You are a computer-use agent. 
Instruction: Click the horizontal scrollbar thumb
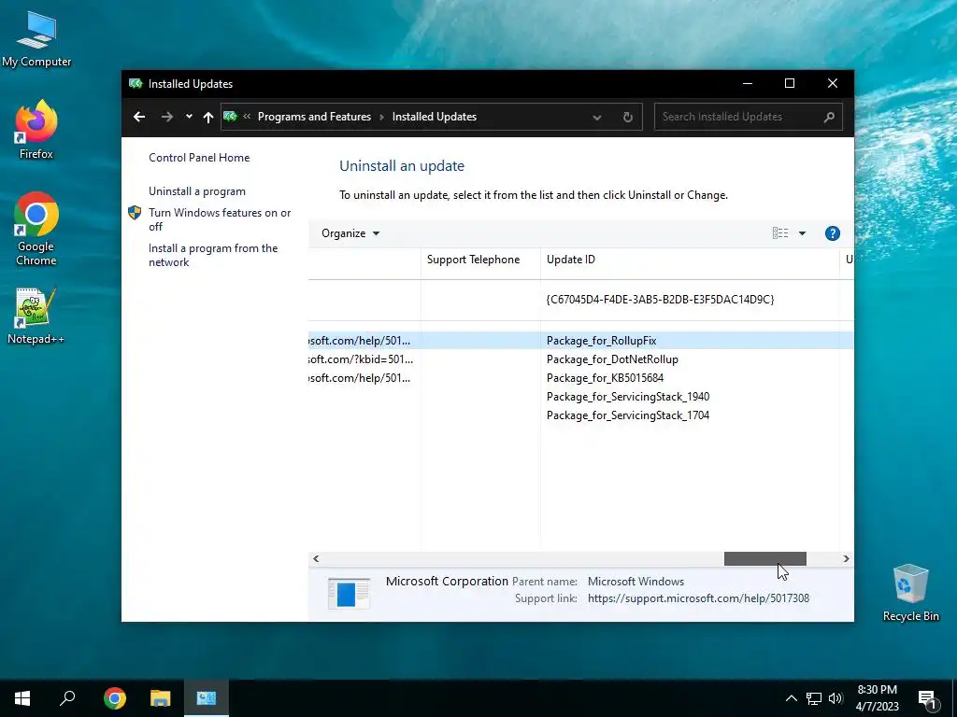tap(764, 558)
